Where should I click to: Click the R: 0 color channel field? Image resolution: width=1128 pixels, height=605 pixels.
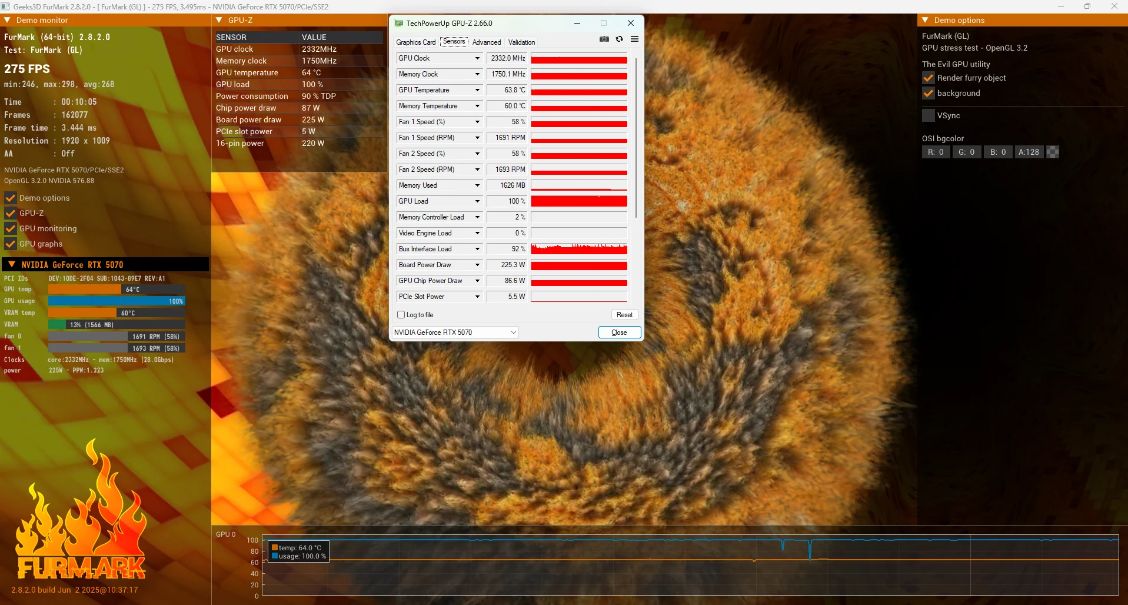(x=936, y=152)
